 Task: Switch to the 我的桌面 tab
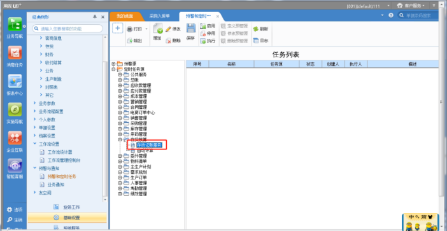coord(125,17)
